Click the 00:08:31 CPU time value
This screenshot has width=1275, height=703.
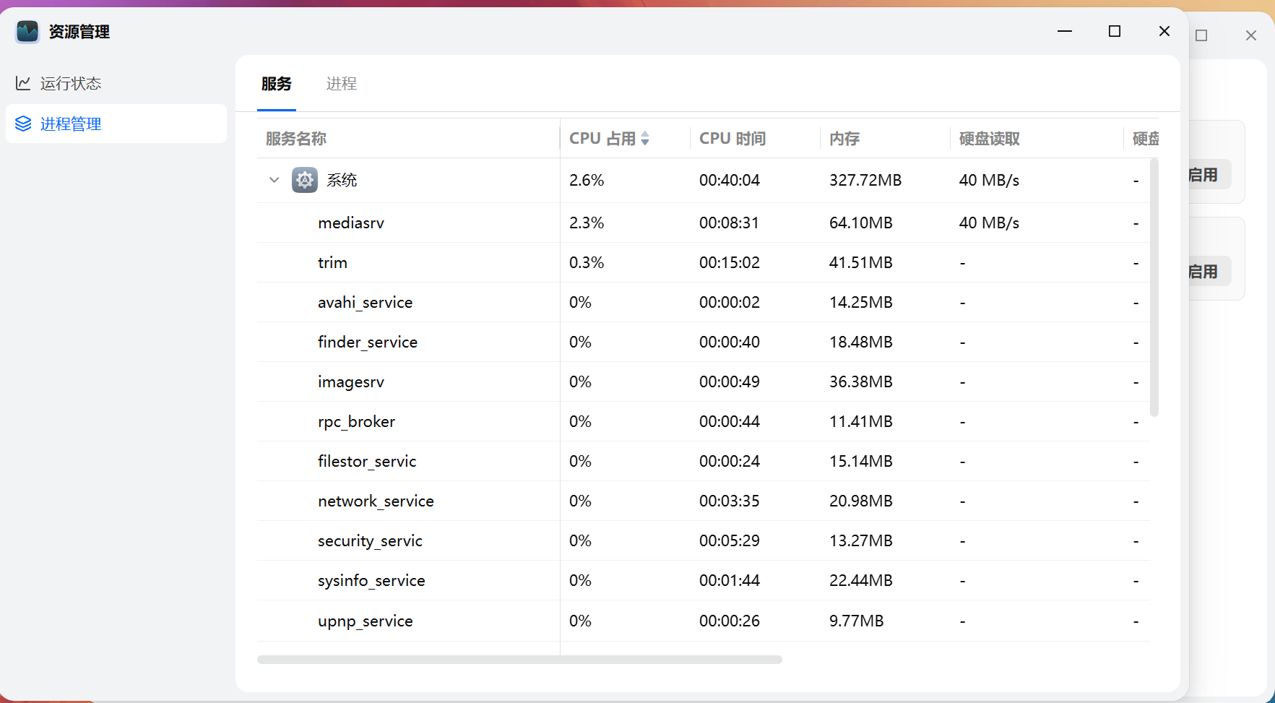730,223
